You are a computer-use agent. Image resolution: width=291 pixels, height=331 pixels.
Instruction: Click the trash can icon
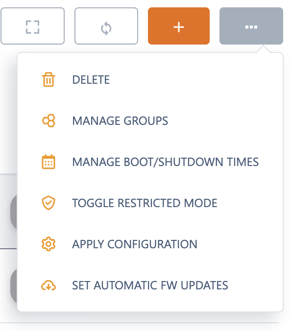48,79
